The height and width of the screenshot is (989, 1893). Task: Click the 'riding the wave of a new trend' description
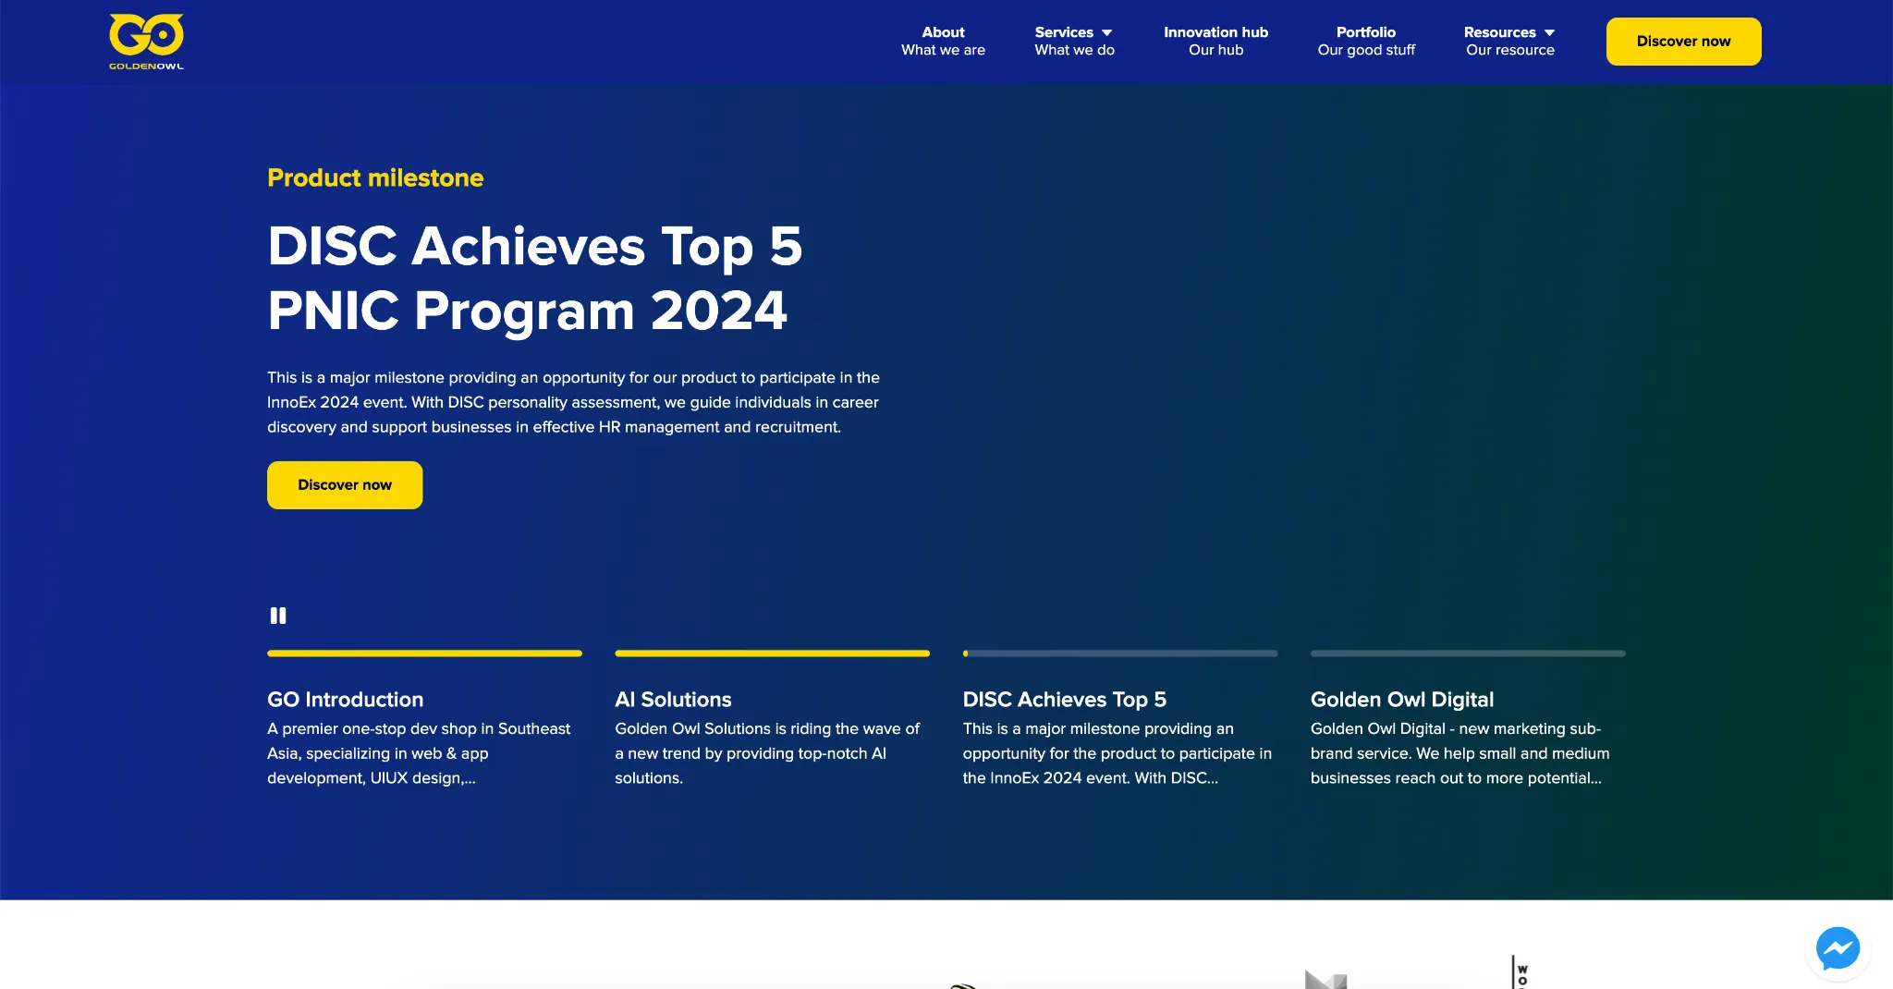click(767, 753)
